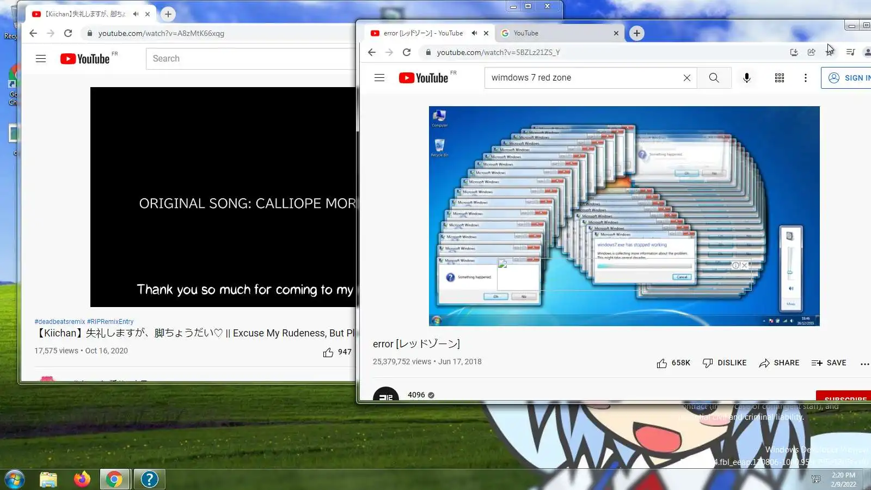Image resolution: width=871 pixels, height=490 pixels.
Task: Open the more actions ellipsis next to SAVE
Action: point(864,364)
